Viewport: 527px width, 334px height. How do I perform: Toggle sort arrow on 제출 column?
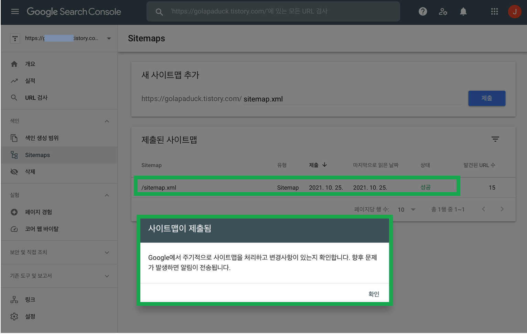[324, 165]
